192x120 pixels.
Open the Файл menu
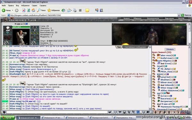(x=4, y=5)
